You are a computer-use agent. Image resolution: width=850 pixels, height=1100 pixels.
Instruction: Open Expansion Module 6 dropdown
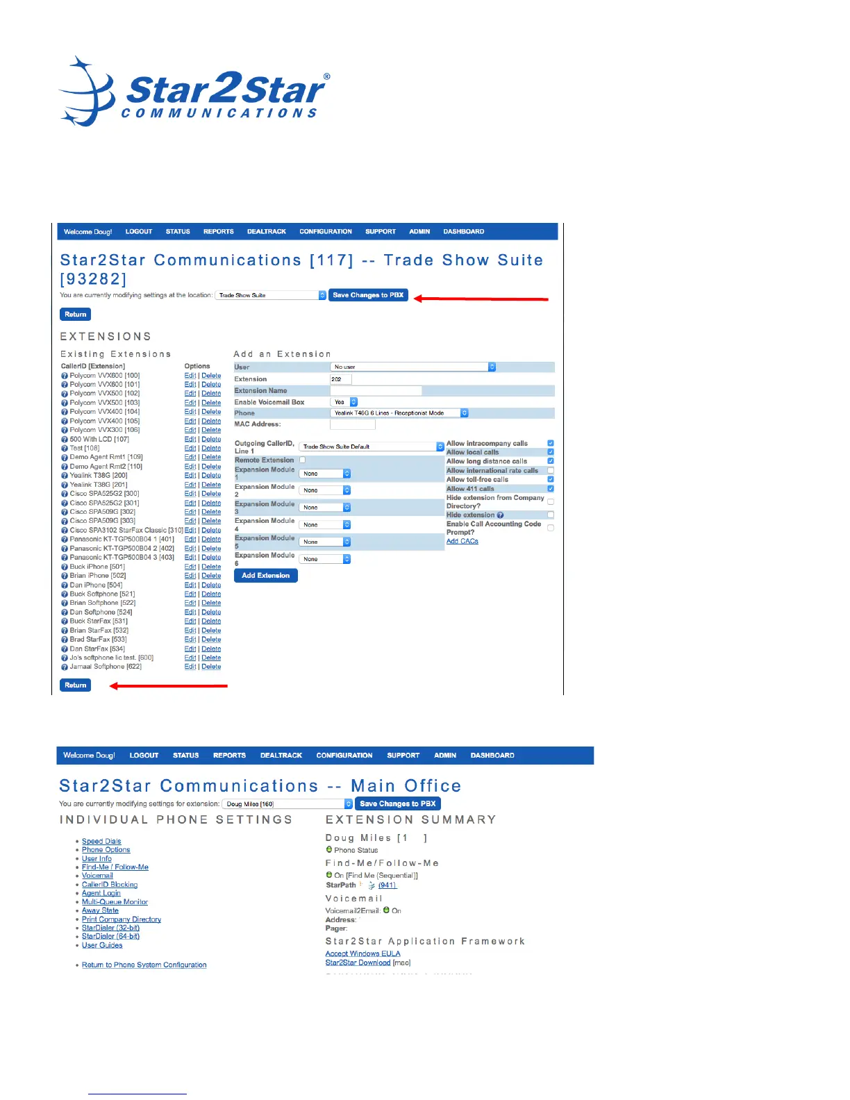[325, 559]
